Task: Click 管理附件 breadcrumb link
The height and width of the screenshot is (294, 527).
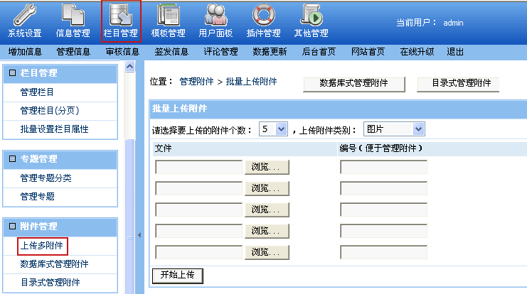Action: (196, 82)
